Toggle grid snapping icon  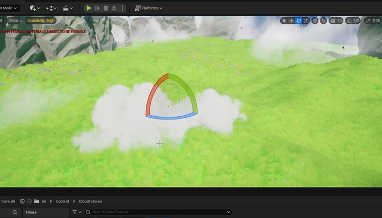[x=333, y=20]
